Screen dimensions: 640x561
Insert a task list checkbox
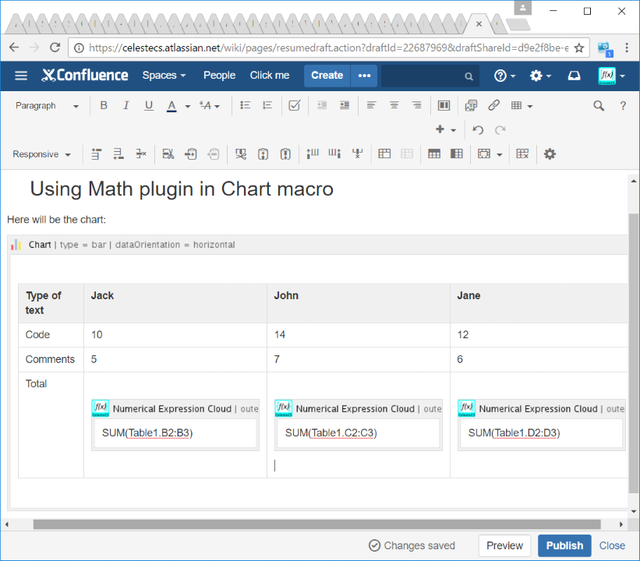point(294,106)
